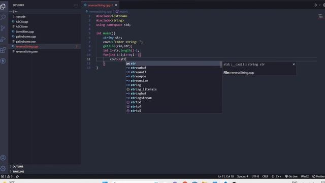Image resolution: width=325 pixels, height=183 pixels.
Task: Choose the string_literals suggestion
Action: click(174, 89)
